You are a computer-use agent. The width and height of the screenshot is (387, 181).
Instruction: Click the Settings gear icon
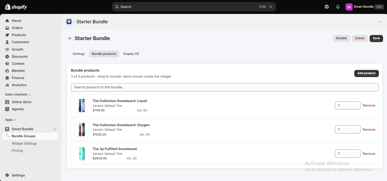(7, 175)
